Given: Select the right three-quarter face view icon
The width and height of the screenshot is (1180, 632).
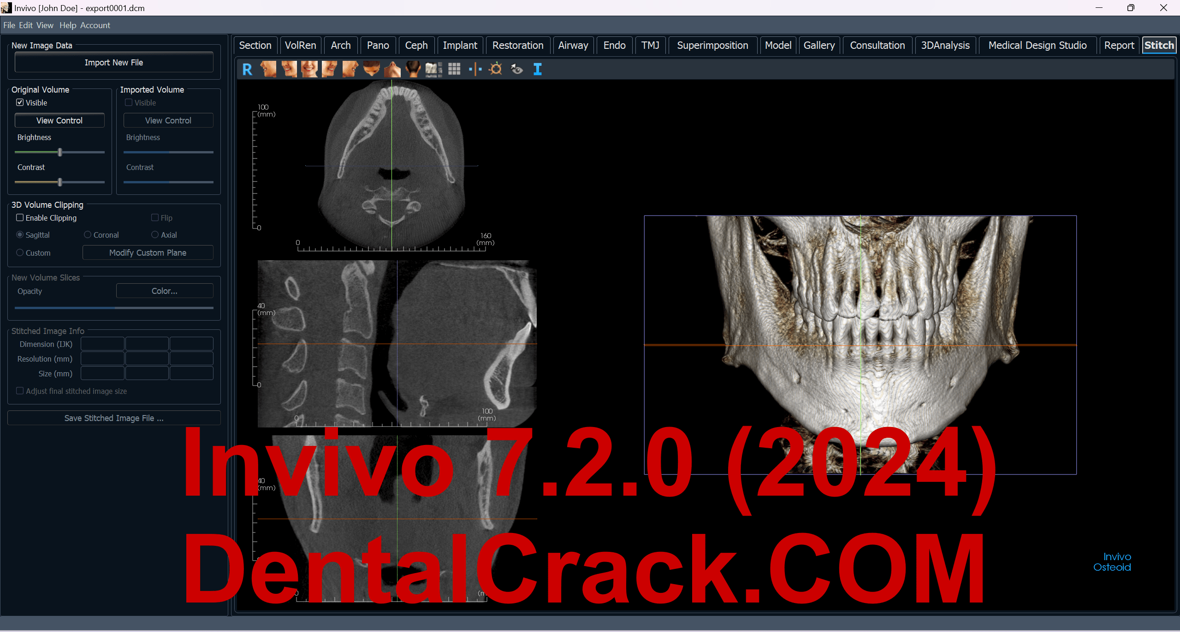Looking at the screenshot, I should pos(330,69).
